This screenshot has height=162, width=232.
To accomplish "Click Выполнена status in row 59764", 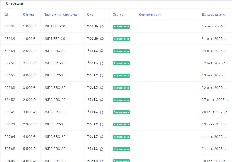I will (x=121, y=137).
